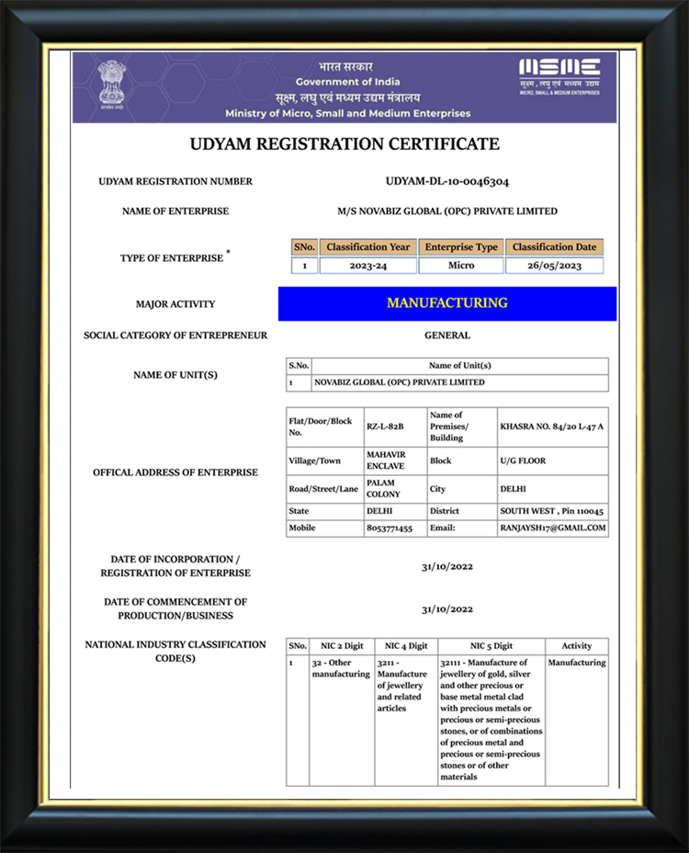689x853 pixels.
Task: Click 'DATE OF COMMENCEMENT OF PRODUCTION/BUSINESS' label
Action: point(175,608)
